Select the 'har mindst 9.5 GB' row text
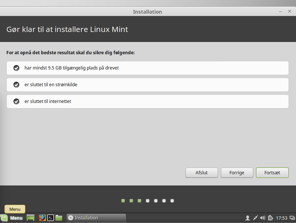The image size is (296, 223). pos(71,68)
